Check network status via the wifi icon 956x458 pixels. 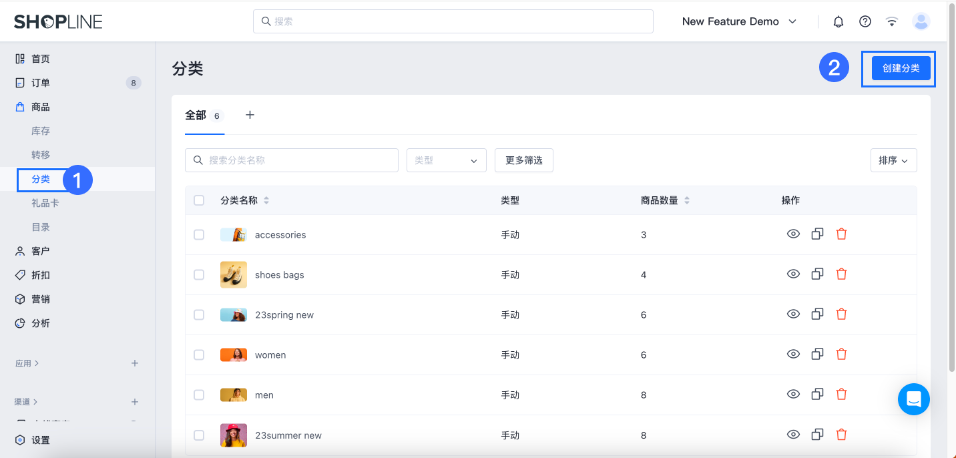pos(891,21)
